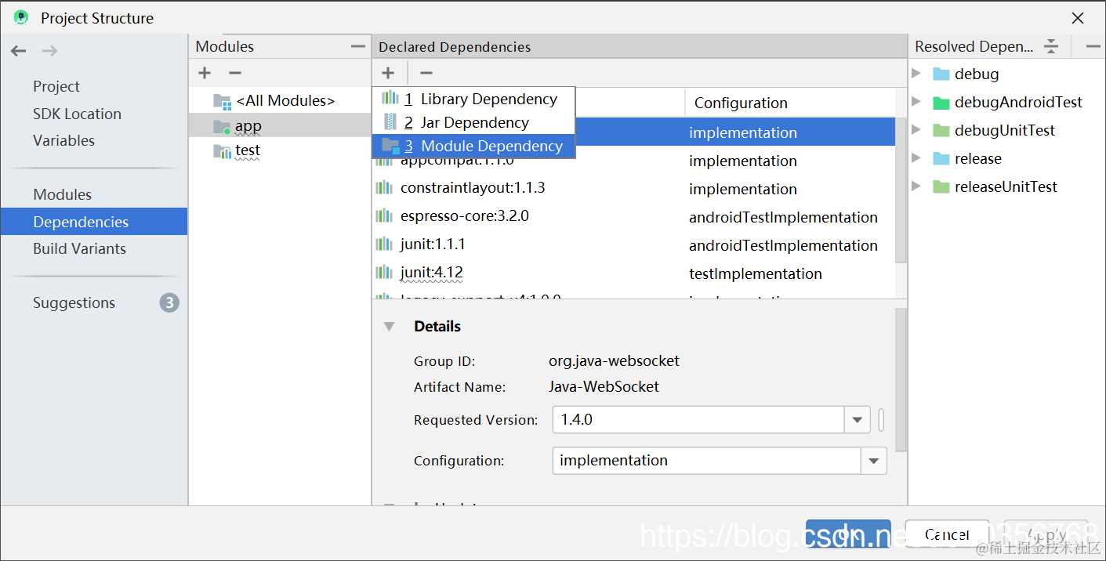The width and height of the screenshot is (1106, 561).
Task: Open the Variables section
Action: pos(63,140)
